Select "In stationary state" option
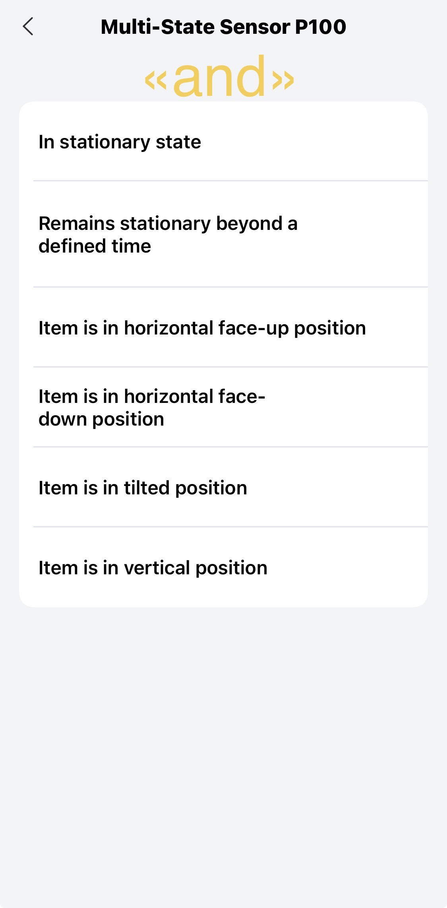 click(223, 142)
